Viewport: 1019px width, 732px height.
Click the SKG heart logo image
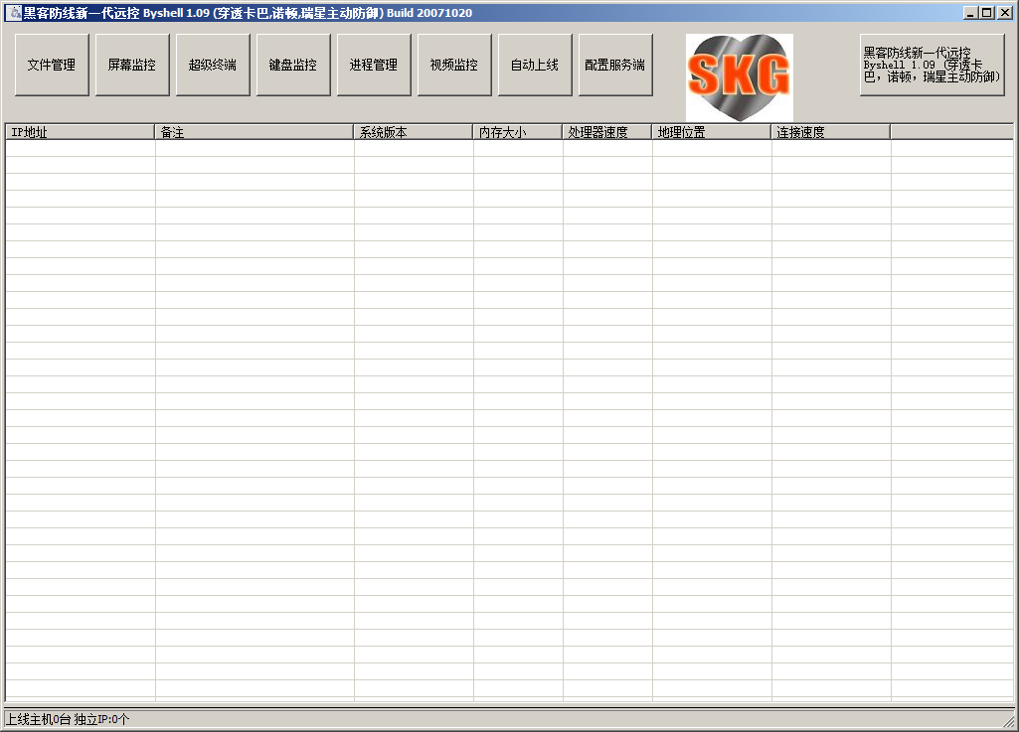point(739,77)
